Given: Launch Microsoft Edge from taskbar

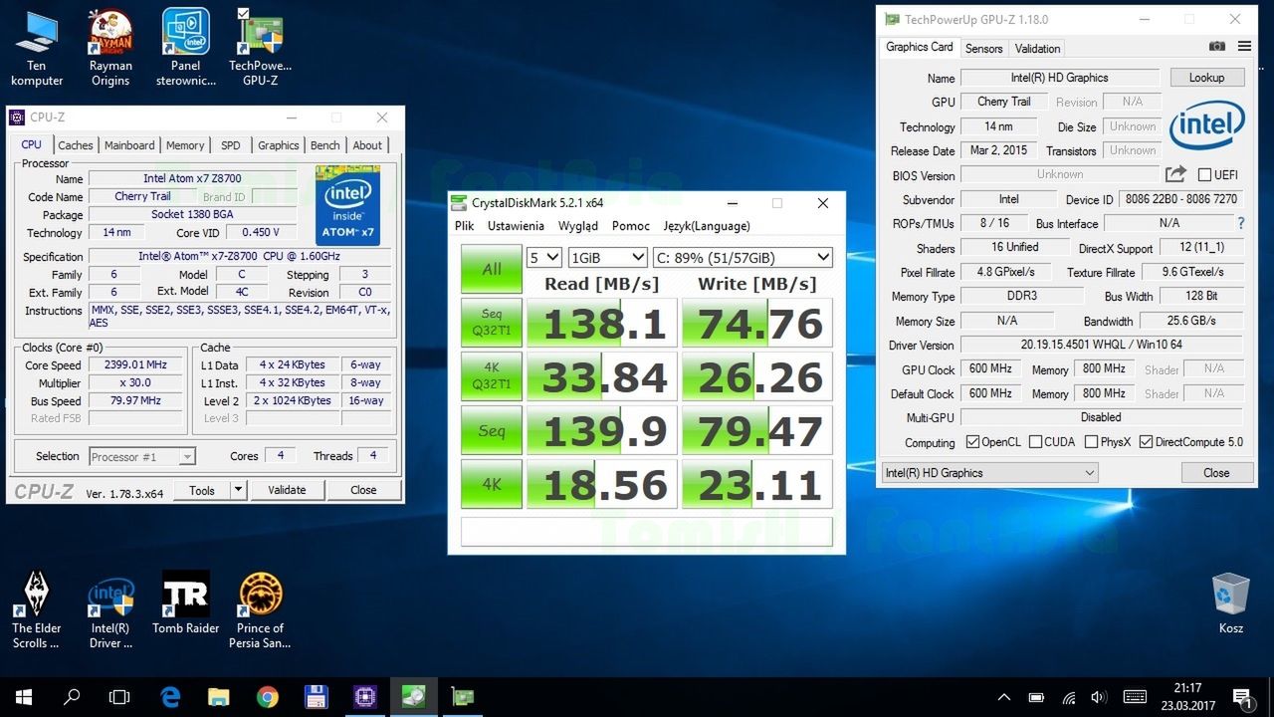Looking at the screenshot, I should point(170,697).
